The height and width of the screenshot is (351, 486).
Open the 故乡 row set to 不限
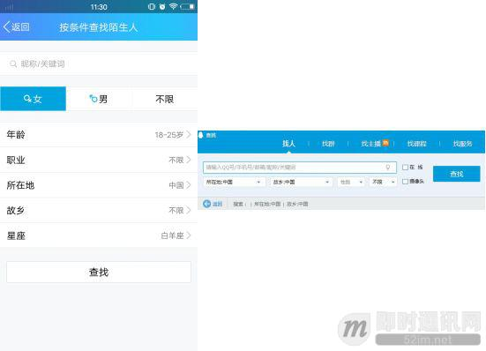pos(99,211)
